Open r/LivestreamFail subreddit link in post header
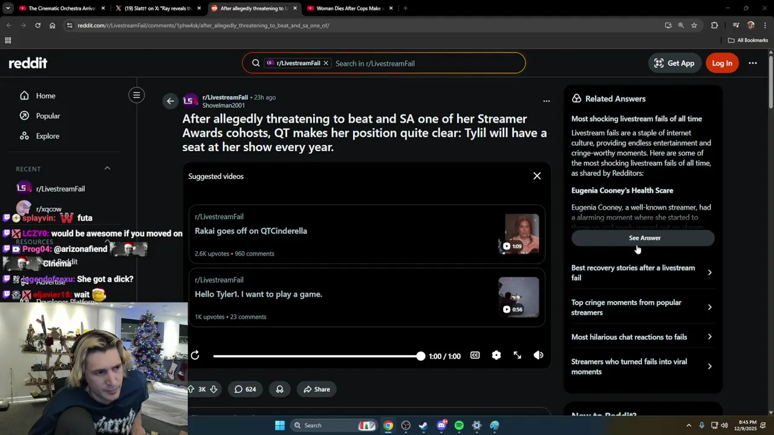774x435 pixels. (225, 97)
